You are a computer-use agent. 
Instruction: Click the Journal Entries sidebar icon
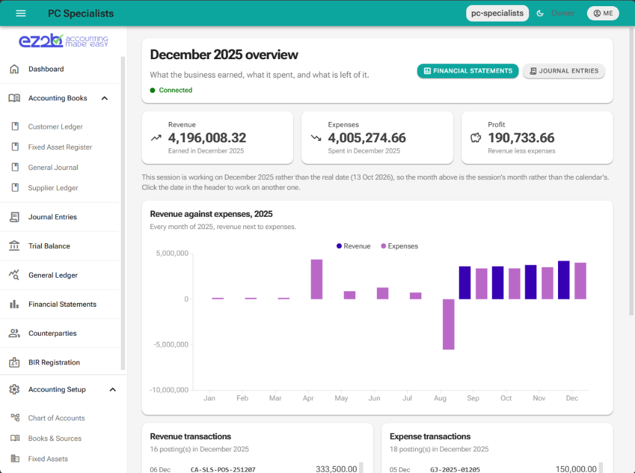coord(14,217)
